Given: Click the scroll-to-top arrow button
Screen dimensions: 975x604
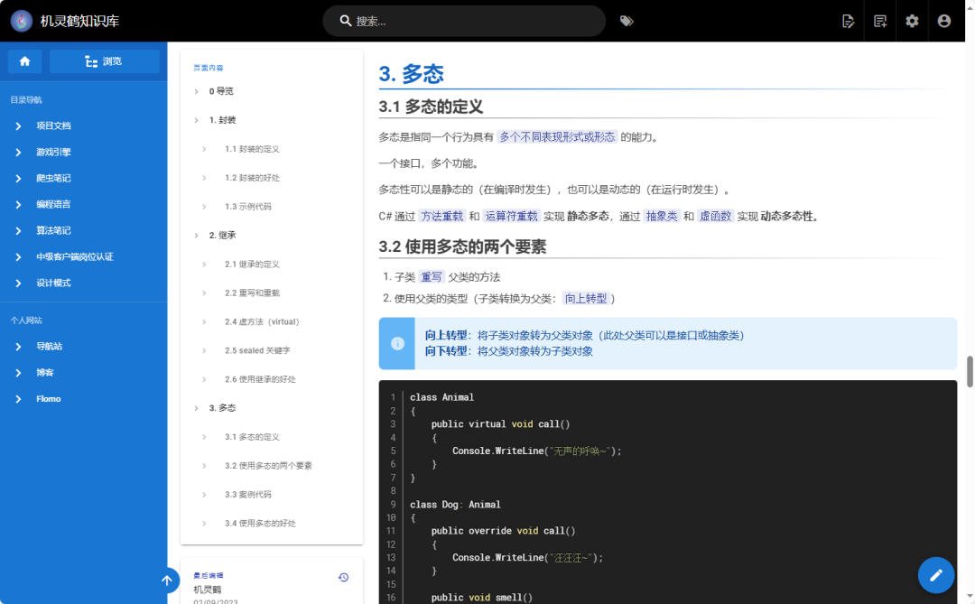Looking at the screenshot, I should tap(166, 581).
